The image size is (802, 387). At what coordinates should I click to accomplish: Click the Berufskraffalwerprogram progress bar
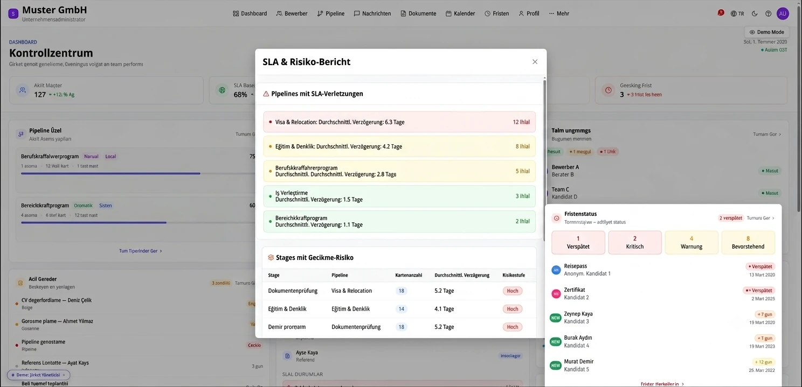137,173
